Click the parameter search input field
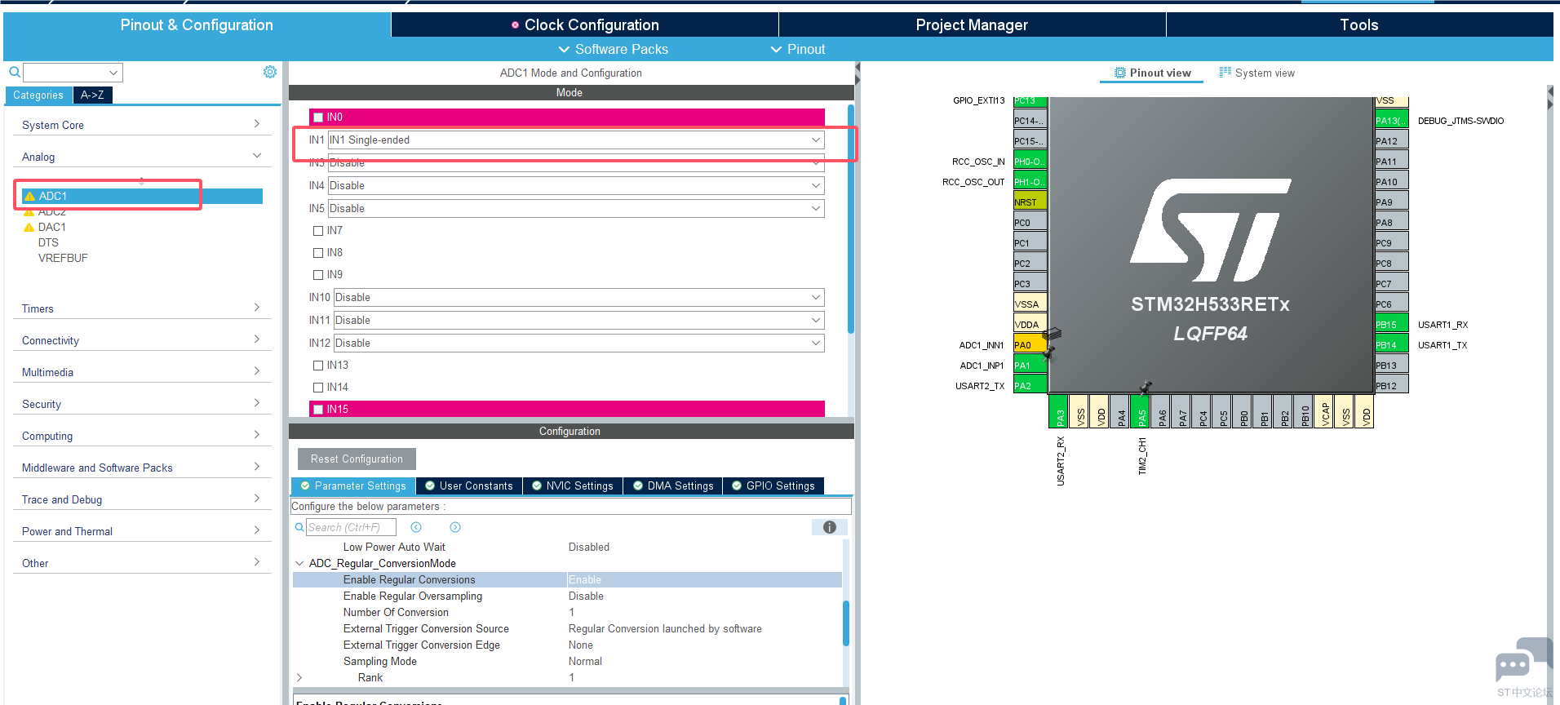The width and height of the screenshot is (1560, 705). 351,527
